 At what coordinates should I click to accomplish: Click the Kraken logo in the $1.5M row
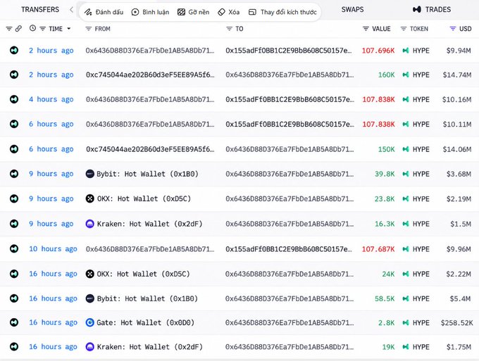[x=90, y=224]
